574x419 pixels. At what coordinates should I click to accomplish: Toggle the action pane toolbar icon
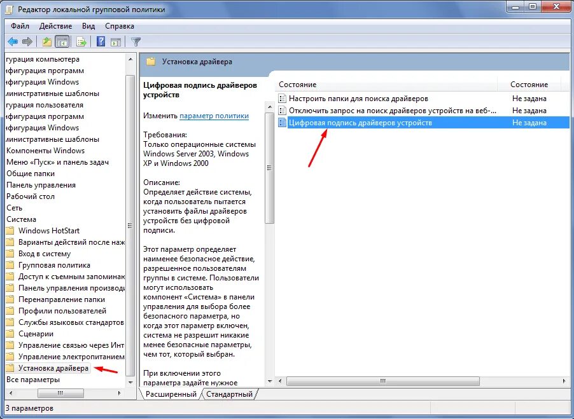click(116, 42)
